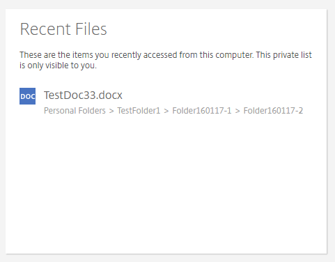
Task: Click the 'TestDoc33' part of the filename
Action: coord(70,95)
